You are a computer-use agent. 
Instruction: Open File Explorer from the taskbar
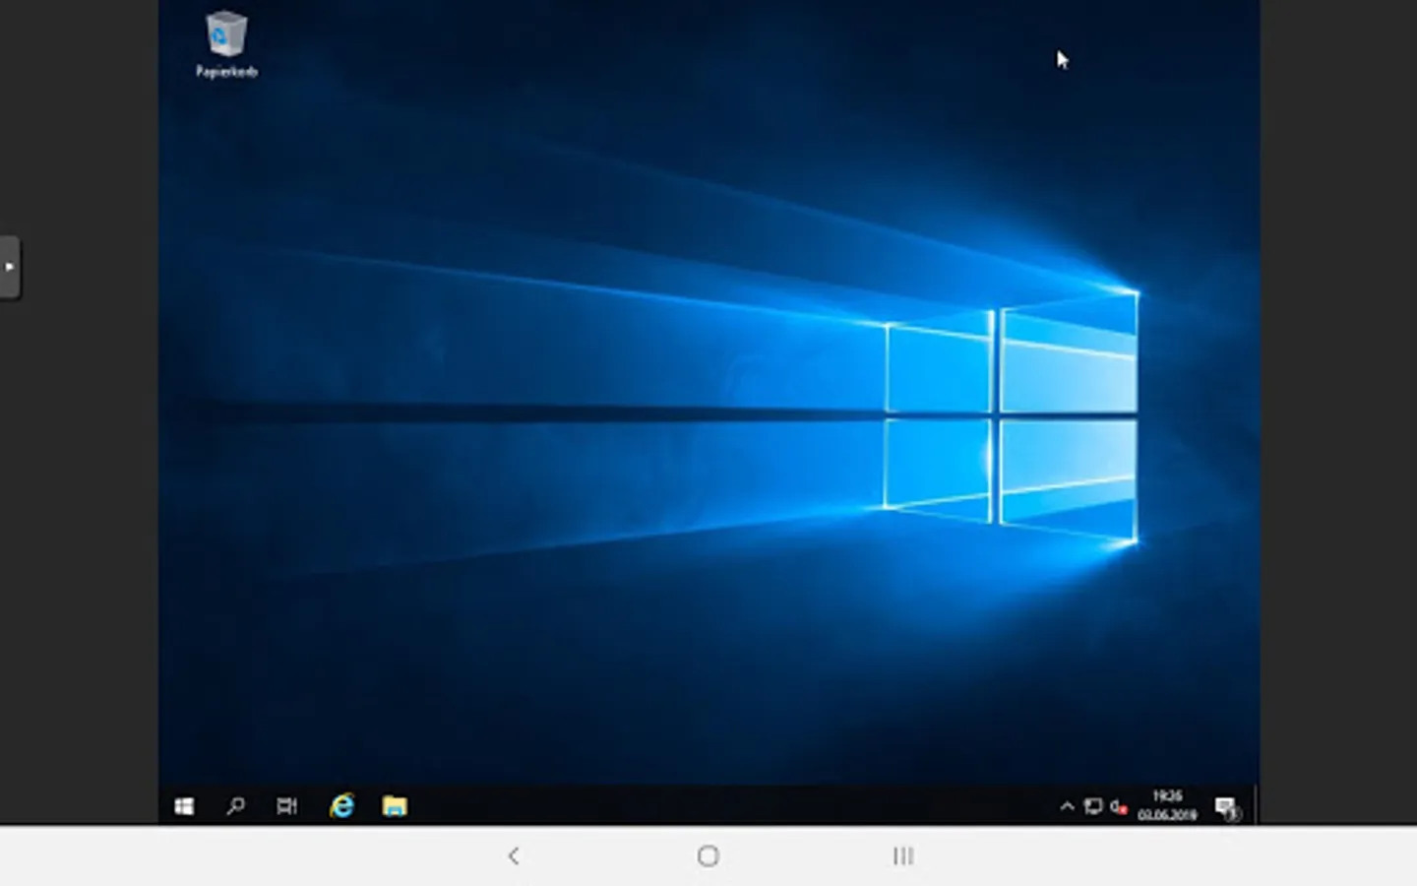coord(395,806)
